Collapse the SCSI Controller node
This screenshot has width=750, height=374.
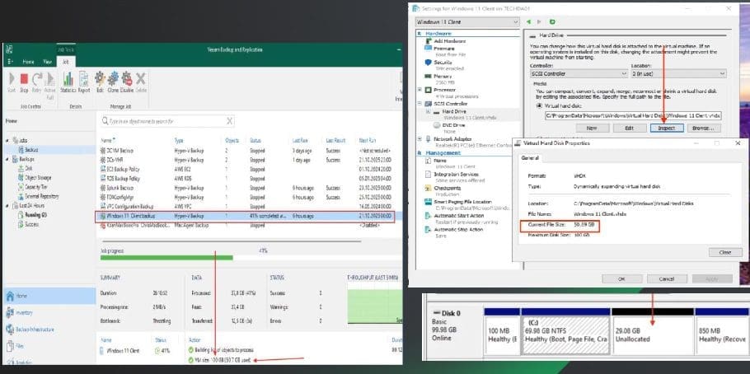420,103
